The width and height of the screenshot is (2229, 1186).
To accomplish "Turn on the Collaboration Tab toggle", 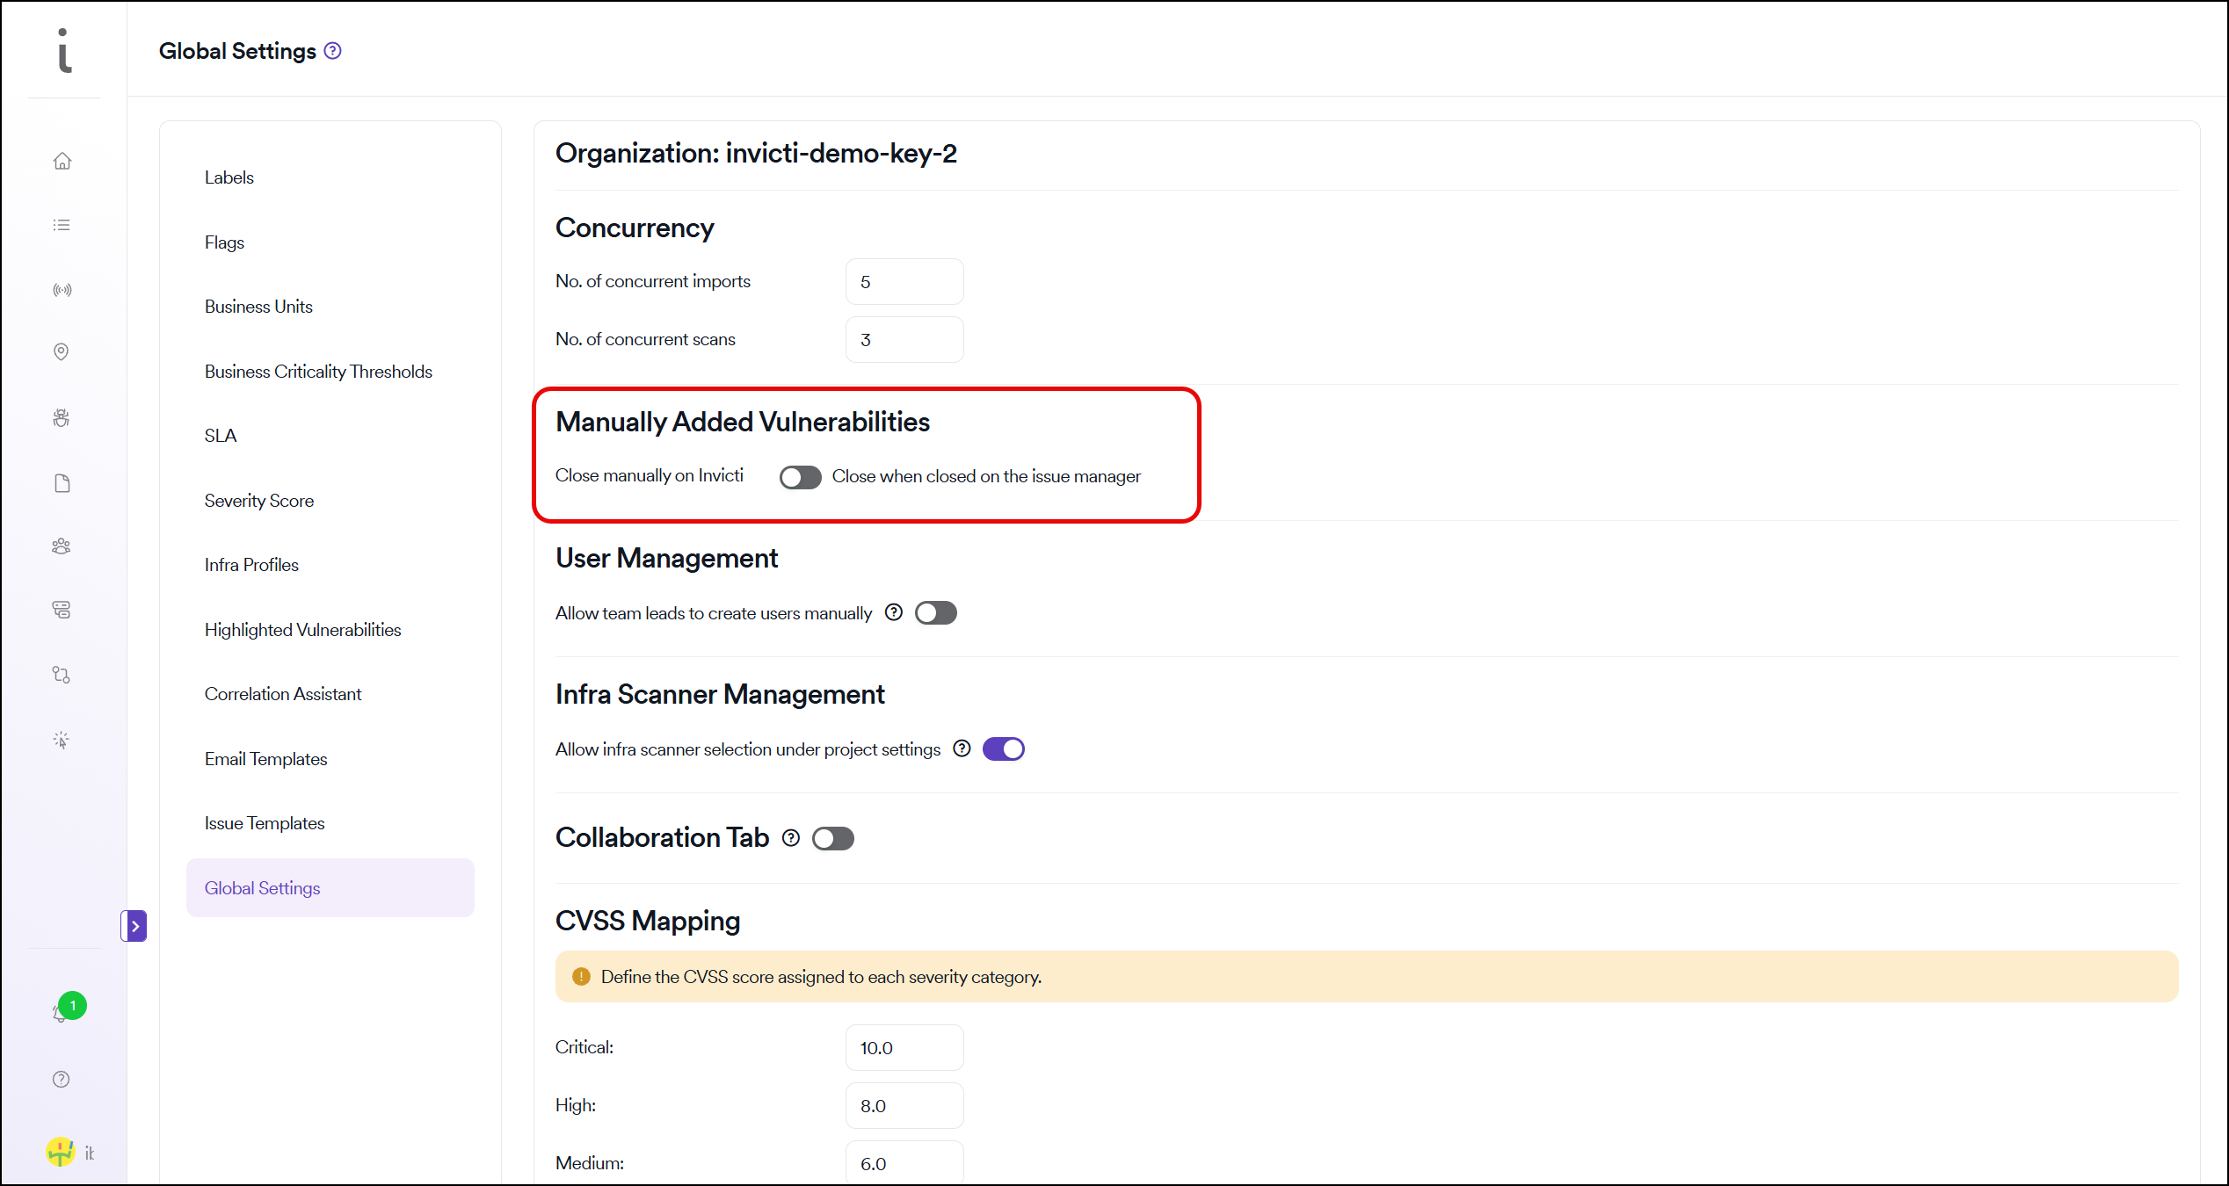I will (x=832, y=839).
